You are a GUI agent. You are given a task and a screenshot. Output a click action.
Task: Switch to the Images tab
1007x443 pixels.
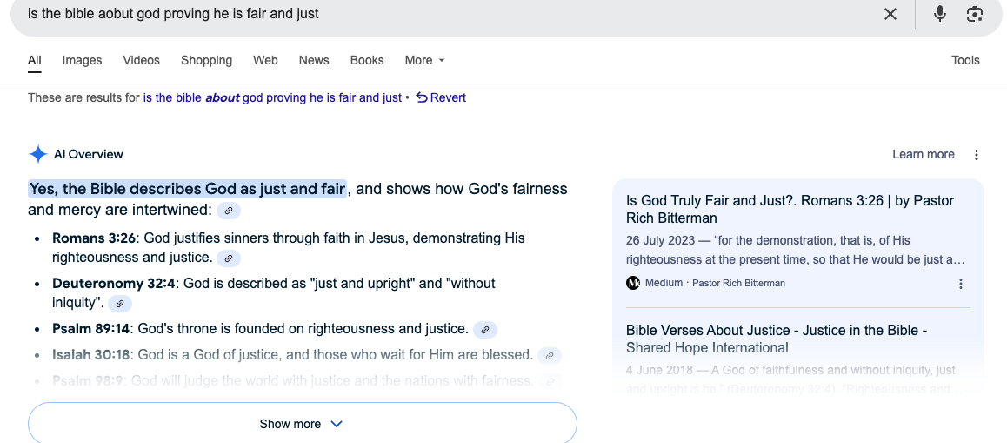pyautogui.click(x=83, y=60)
